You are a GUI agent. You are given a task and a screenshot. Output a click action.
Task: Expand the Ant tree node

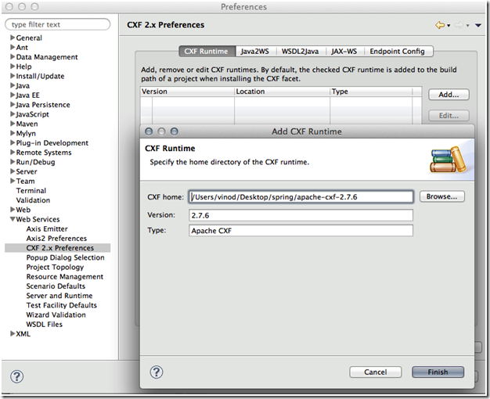pyautogui.click(x=13, y=47)
